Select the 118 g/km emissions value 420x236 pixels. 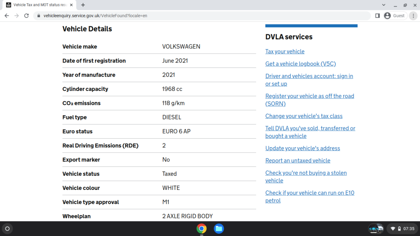[x=173, y=103]
